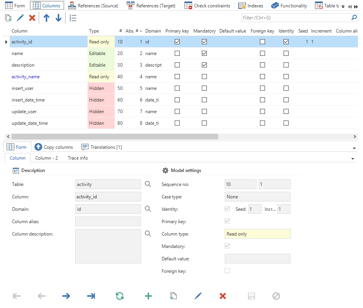The height and width of the screenshot is (308, 363).
Task: Open dropdown arrow right of Translations tab
Action: (x=354, y=148)
